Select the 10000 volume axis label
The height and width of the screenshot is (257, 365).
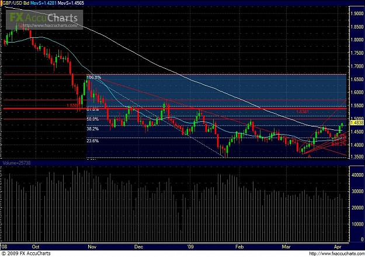[x=357, y=224]
